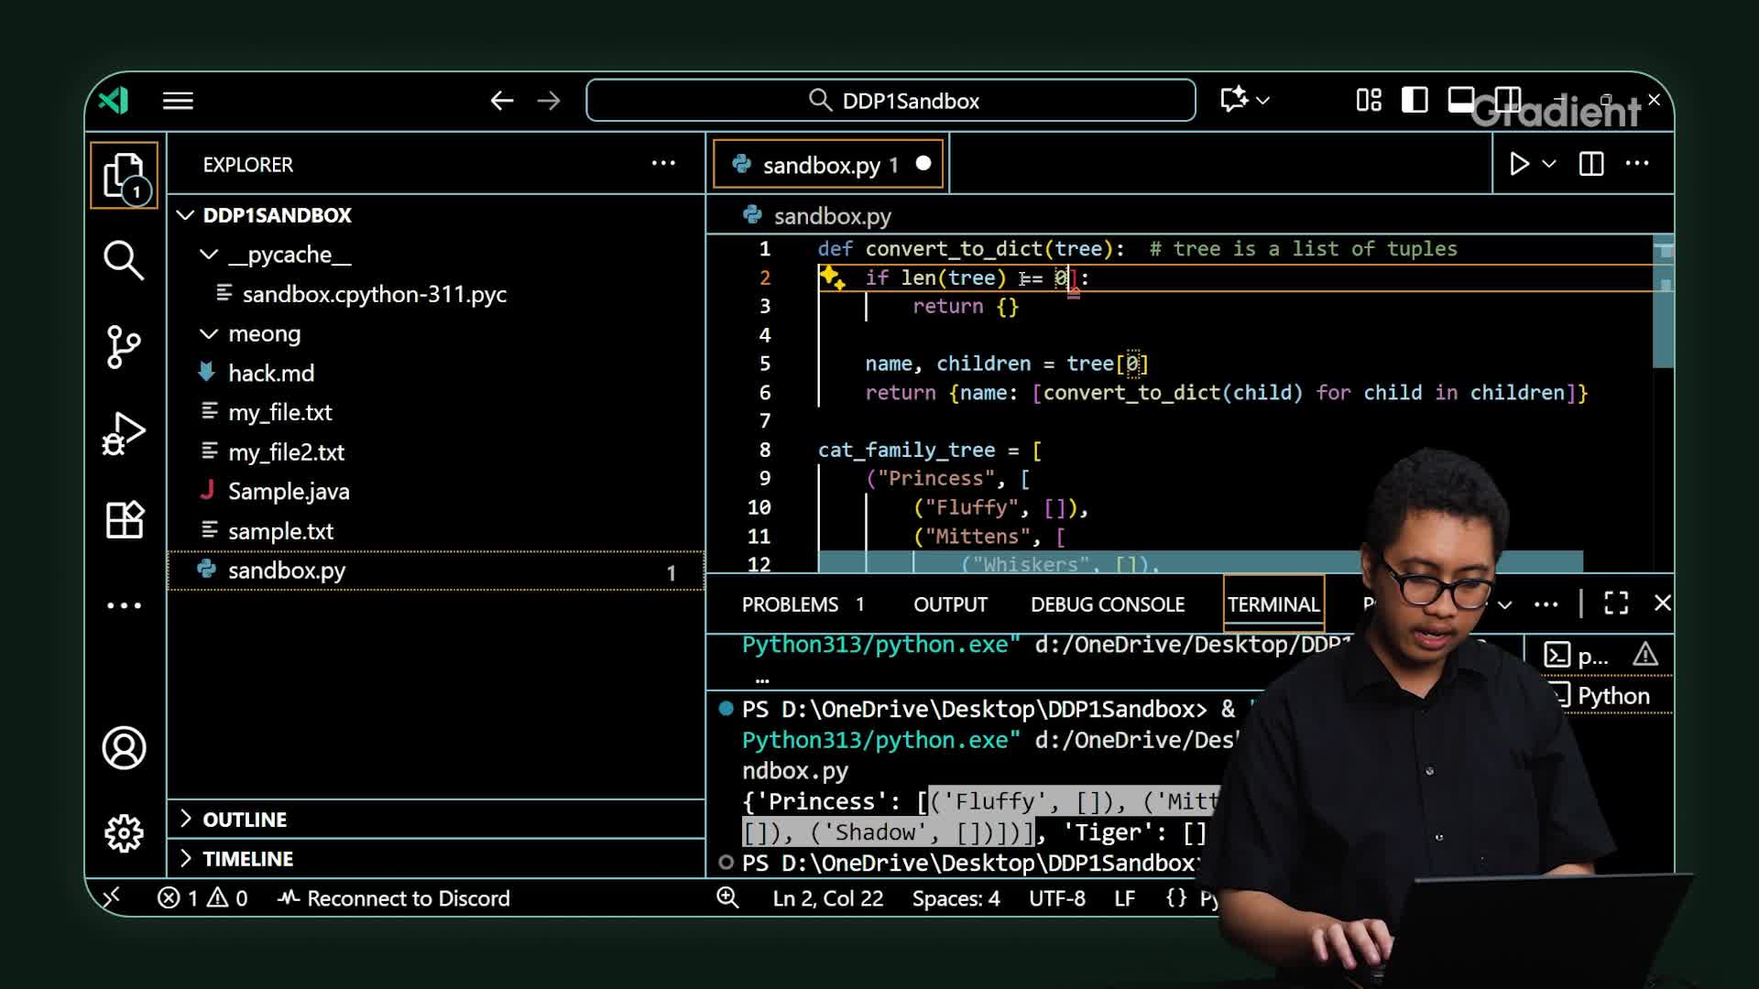The height and width of the screenshot is (989, 1759).
Task: Click the DDP1Sandbox command center search box
Action: tap(890, 101)
